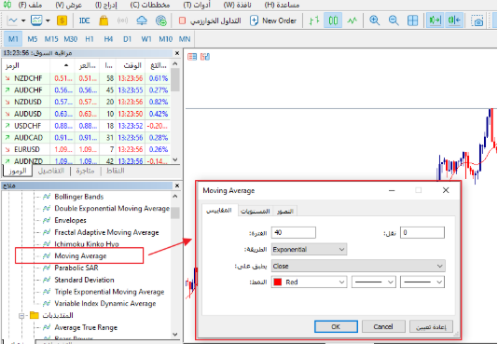Open the Market shopping bag icon

point(104,21)
